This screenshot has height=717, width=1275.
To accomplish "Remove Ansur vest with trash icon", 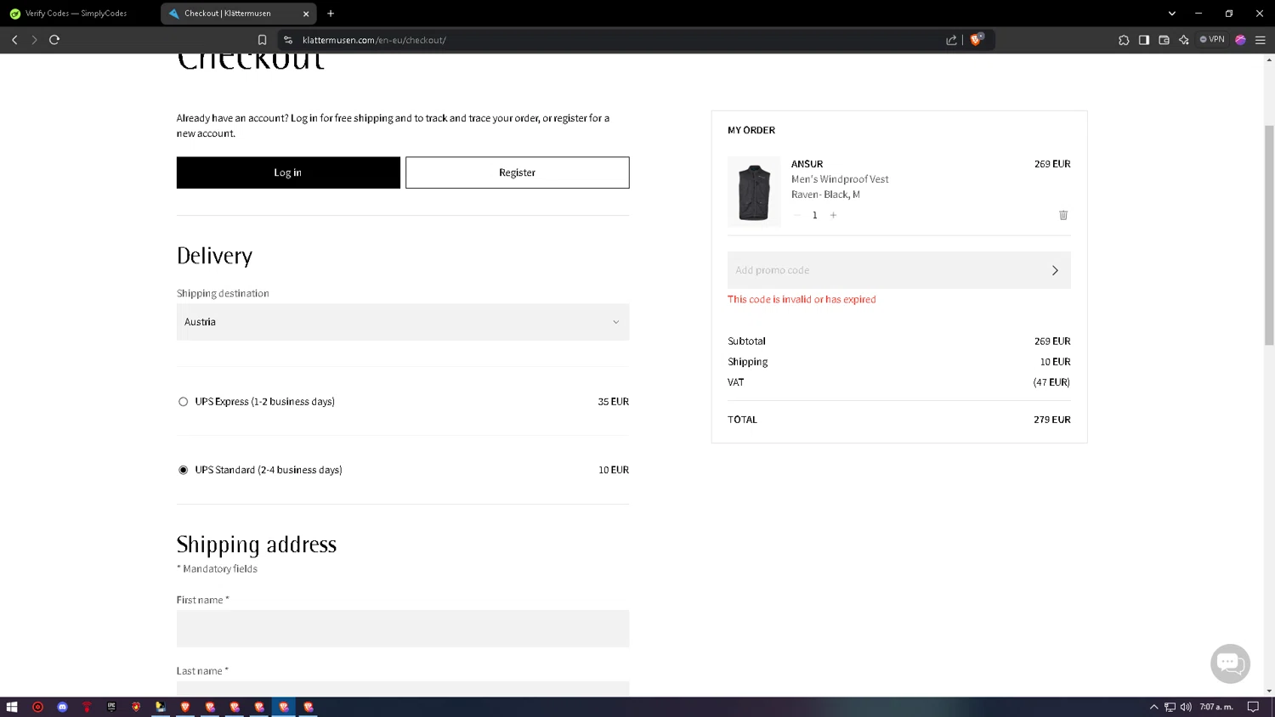I will 1063,216.
